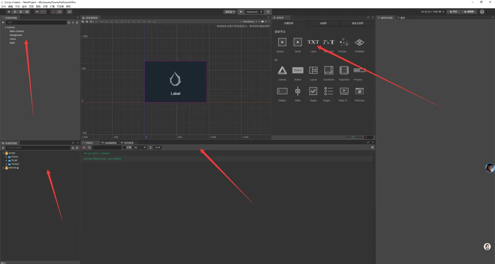Expand the Texture folder
The image size is (495, 264).
(x=6, y=164)
